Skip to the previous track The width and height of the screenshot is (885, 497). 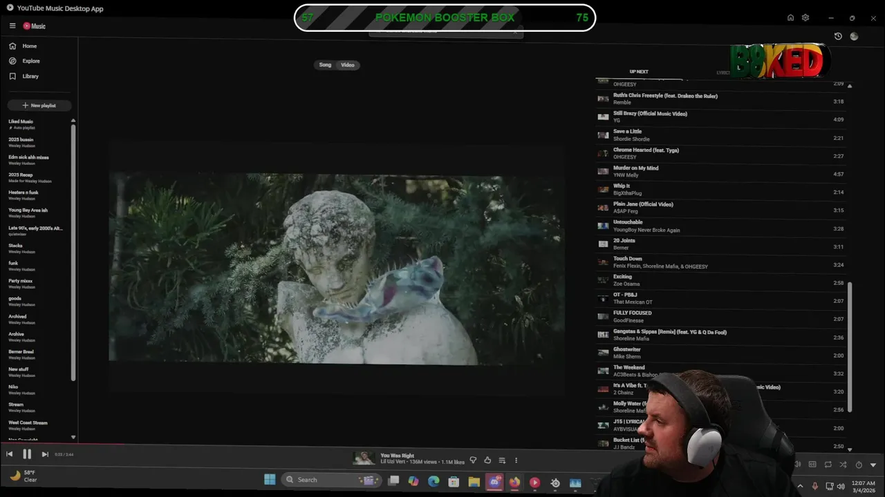point(9,454)
